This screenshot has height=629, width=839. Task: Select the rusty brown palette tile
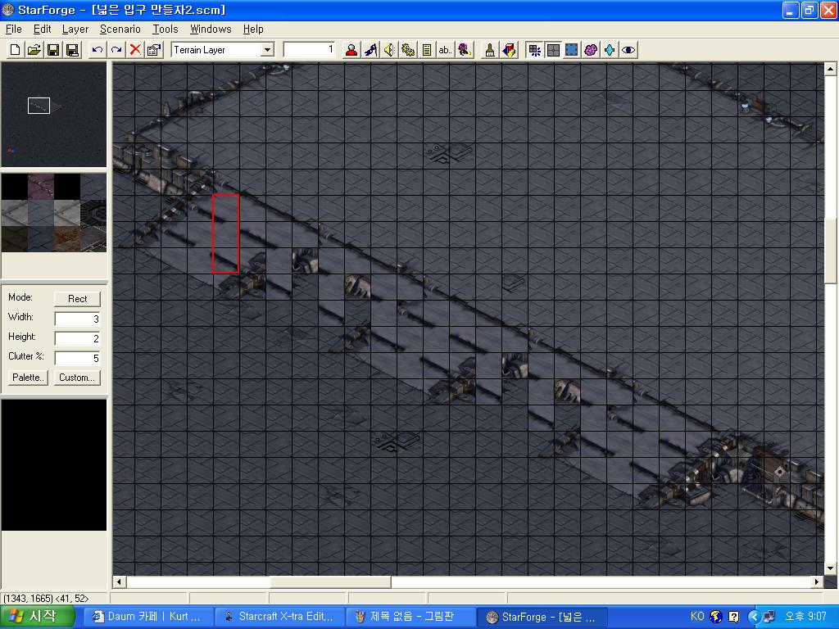coord(67,238)
